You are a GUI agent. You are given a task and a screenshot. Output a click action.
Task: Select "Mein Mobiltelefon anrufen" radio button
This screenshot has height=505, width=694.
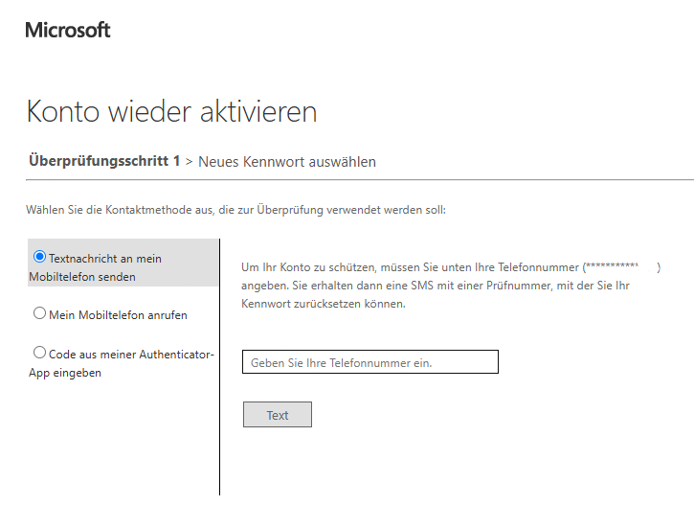click(x=39, y=313)
